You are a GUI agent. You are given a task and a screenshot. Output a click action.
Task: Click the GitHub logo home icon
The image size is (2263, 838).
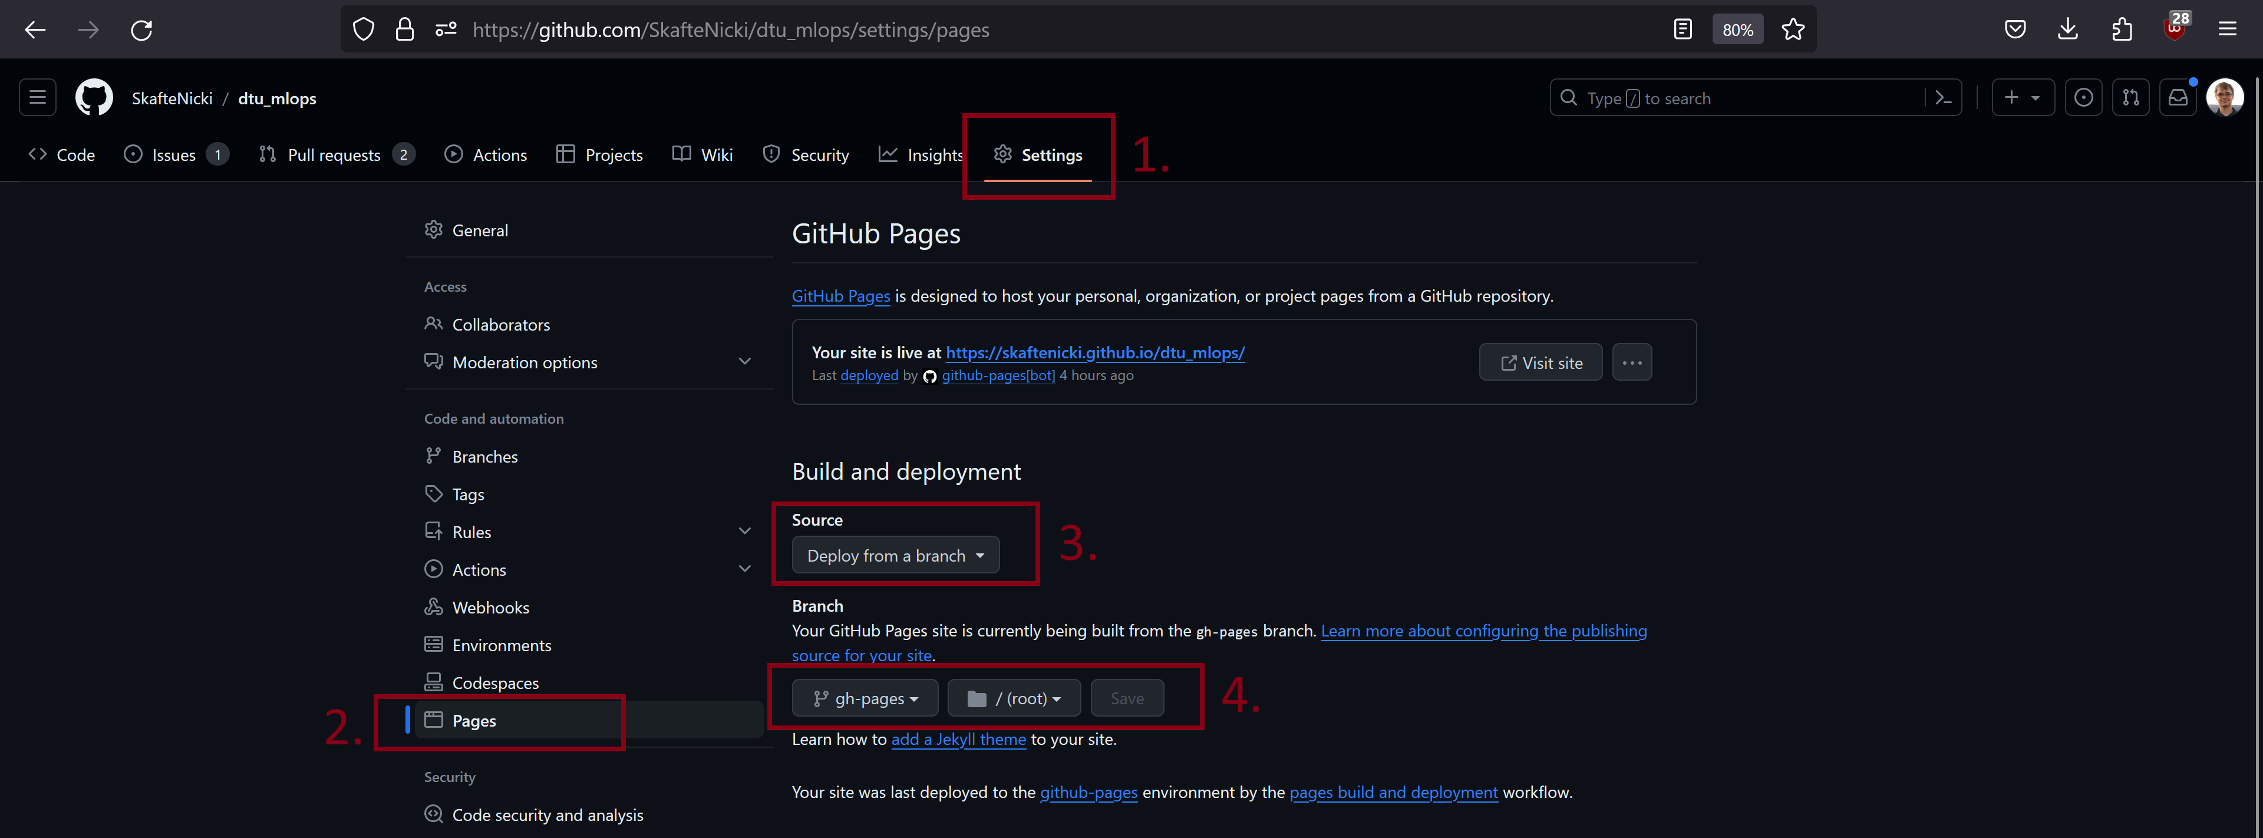coord(94,98)
